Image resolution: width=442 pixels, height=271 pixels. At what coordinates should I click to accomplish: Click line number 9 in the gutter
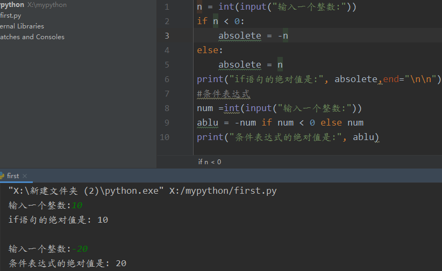167,123
